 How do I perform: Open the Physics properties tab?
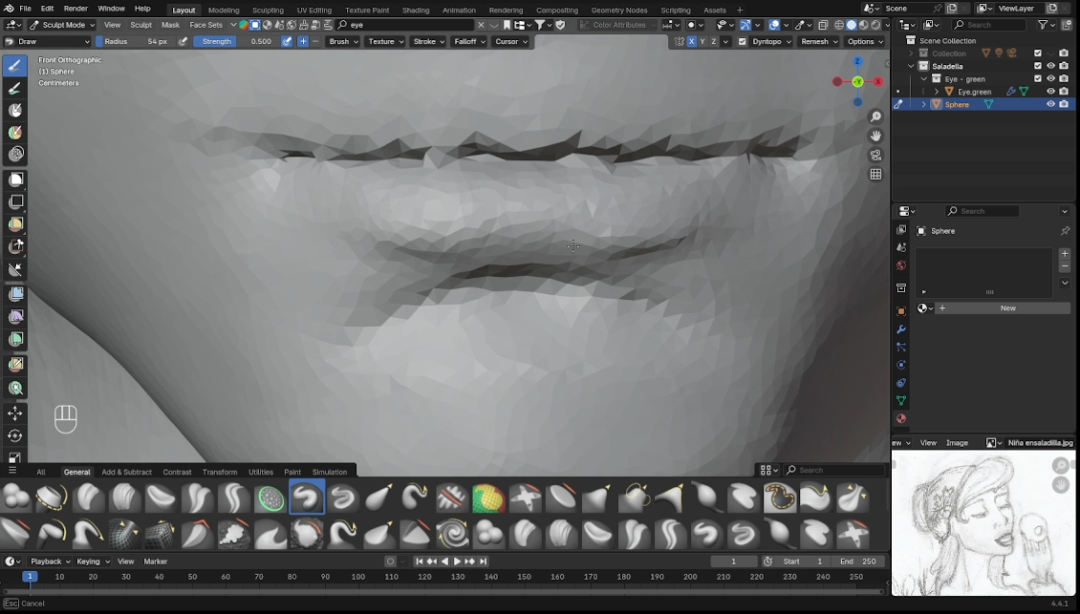[901, 365]
